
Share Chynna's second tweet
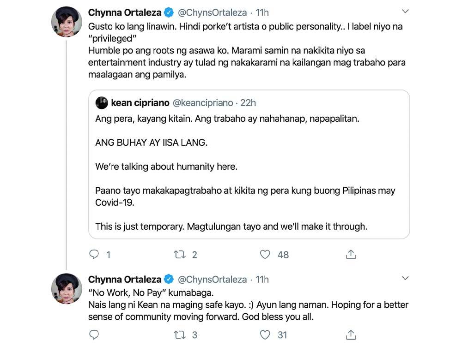click(351, 334)
